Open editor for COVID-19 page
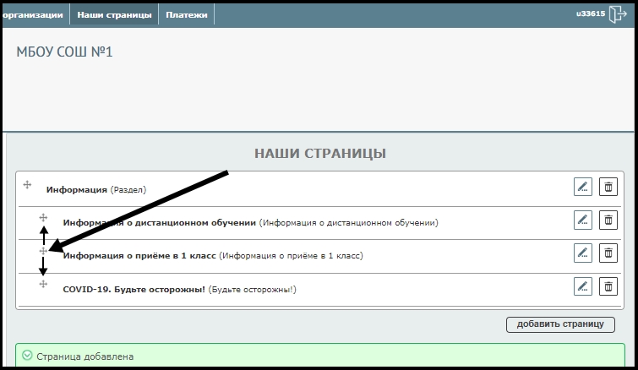Image resolution: width=638 pixels, height=370 pixels. pos(582,286)
